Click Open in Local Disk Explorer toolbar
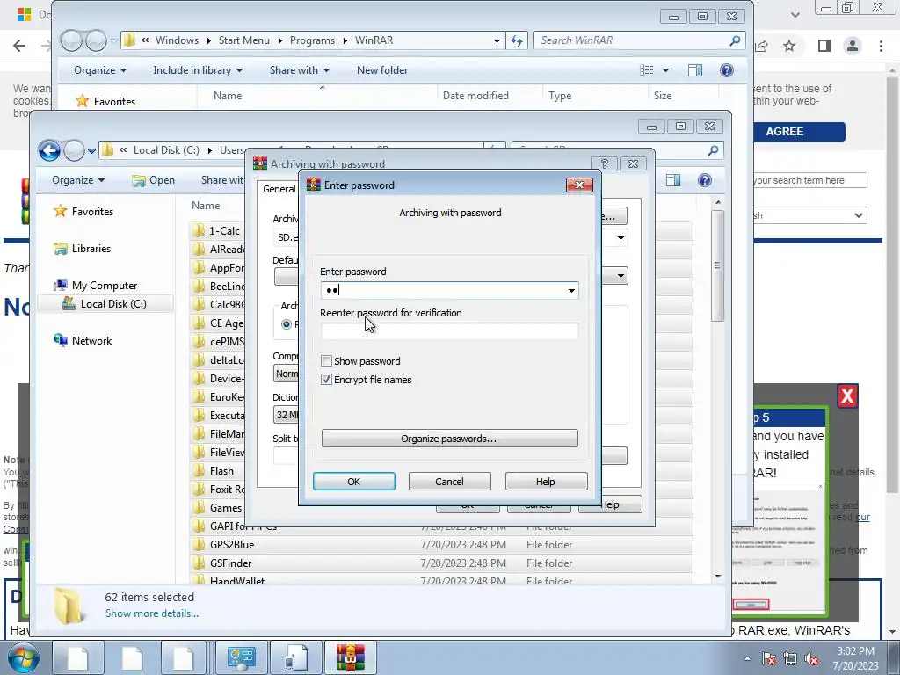The width and height of the screenshot is (900, 675). (153, 180)
